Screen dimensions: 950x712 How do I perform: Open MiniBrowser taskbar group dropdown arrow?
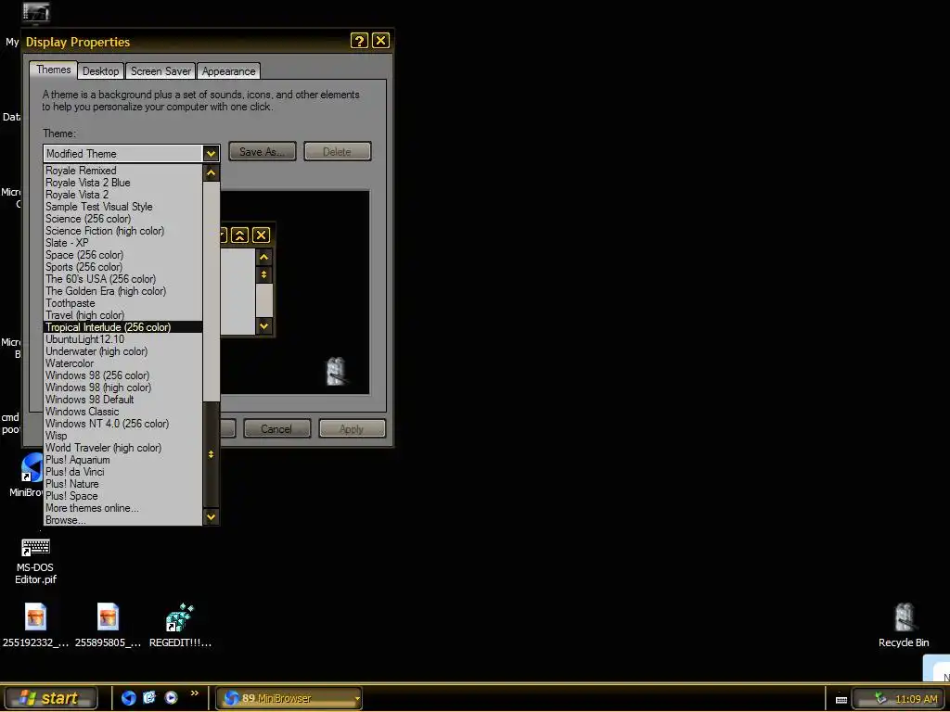(x=357, y=699)
